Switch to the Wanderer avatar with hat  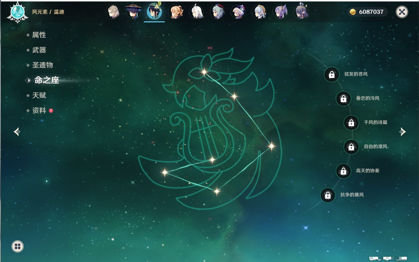click(x=133, y=12)
